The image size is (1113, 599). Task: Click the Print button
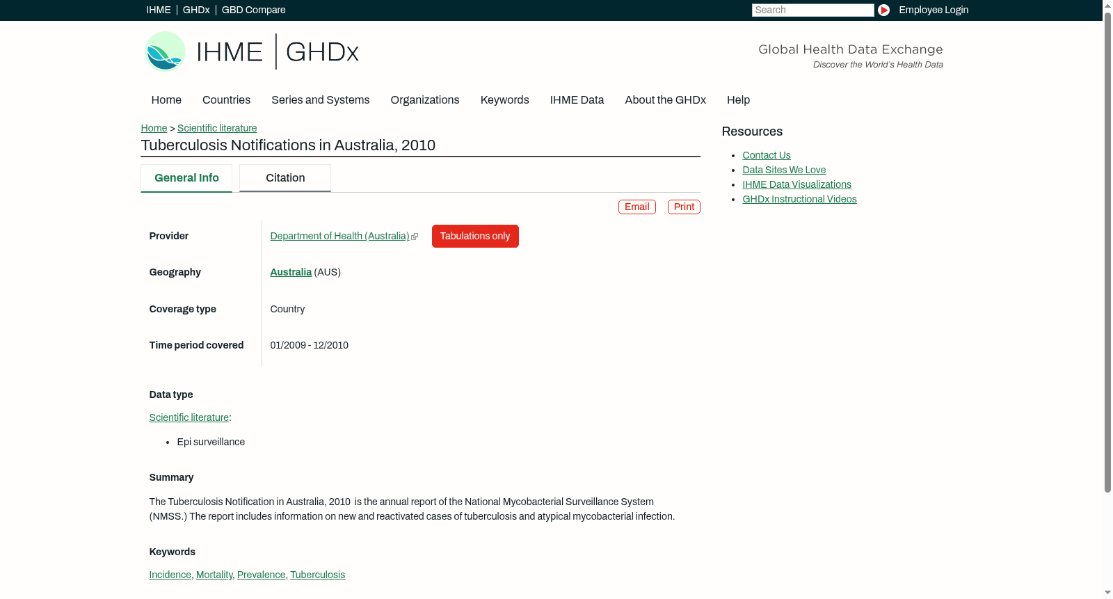[x=684, y=207]
